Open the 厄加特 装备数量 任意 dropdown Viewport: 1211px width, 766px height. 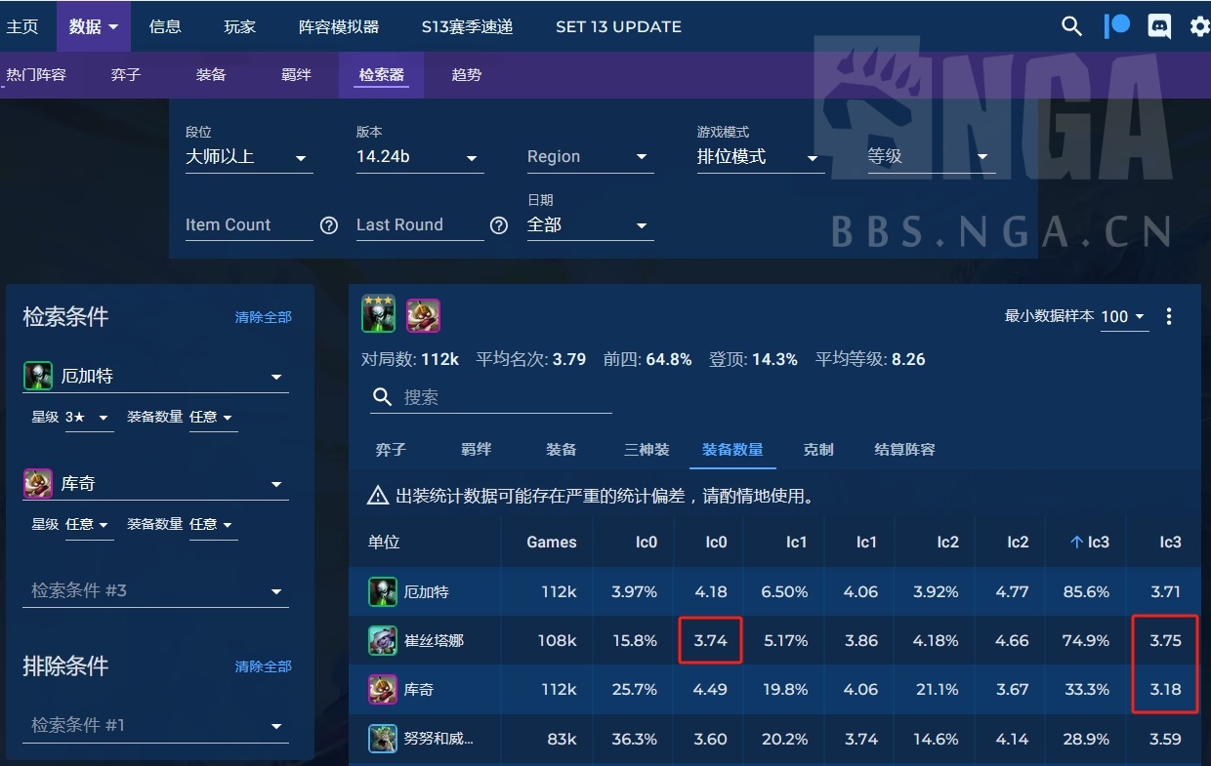coord(213,418)
